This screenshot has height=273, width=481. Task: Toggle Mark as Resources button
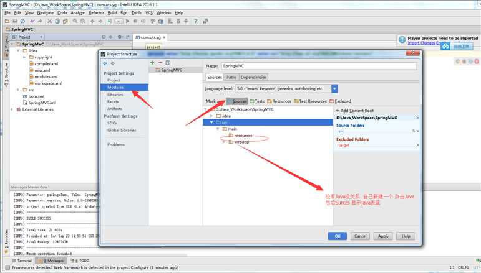pyautogui.click(x=279, y=101)
